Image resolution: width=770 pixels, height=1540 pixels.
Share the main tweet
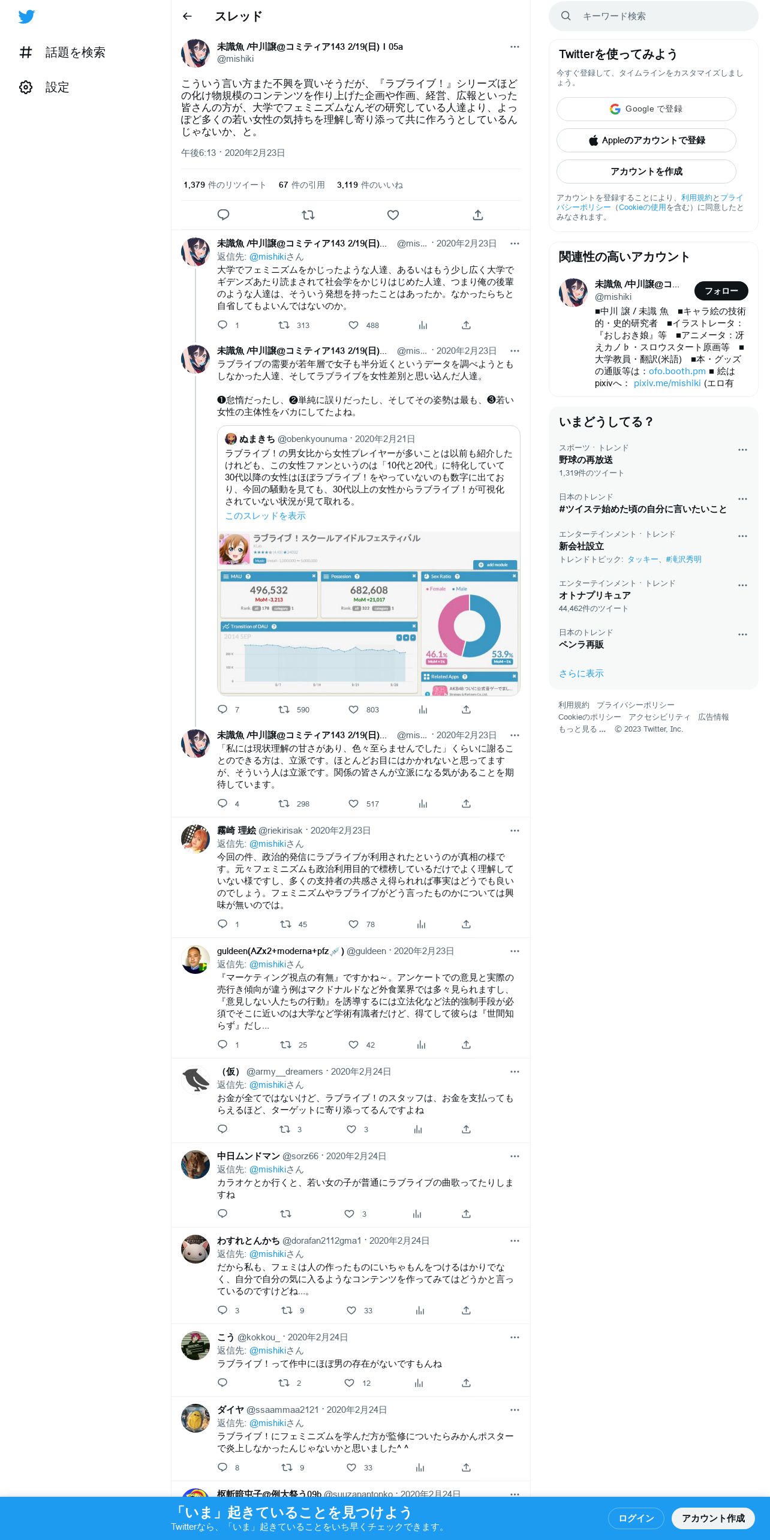[x=478, y=215]
